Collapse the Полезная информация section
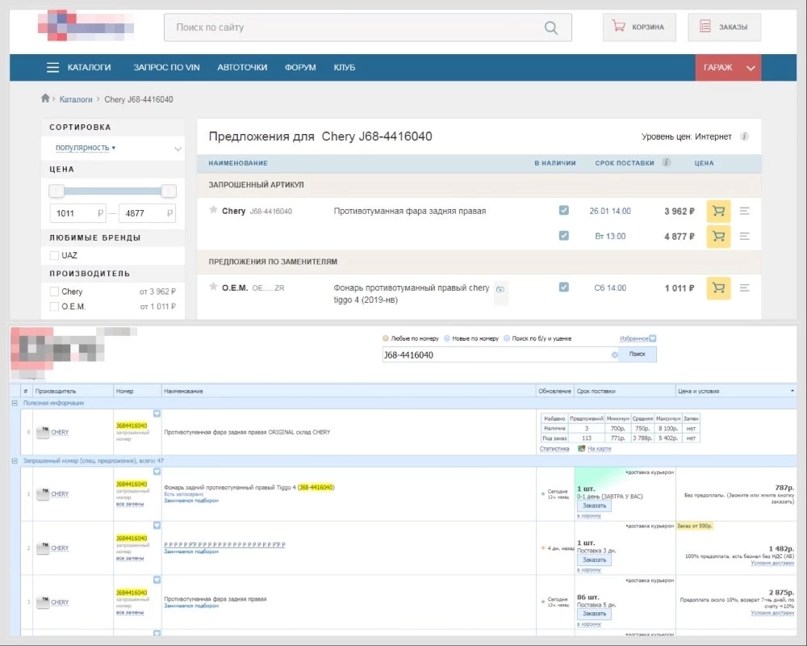807x646 pixels. (14, 402)
